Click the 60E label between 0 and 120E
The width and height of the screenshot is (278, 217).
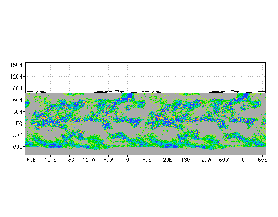[147, 160]
